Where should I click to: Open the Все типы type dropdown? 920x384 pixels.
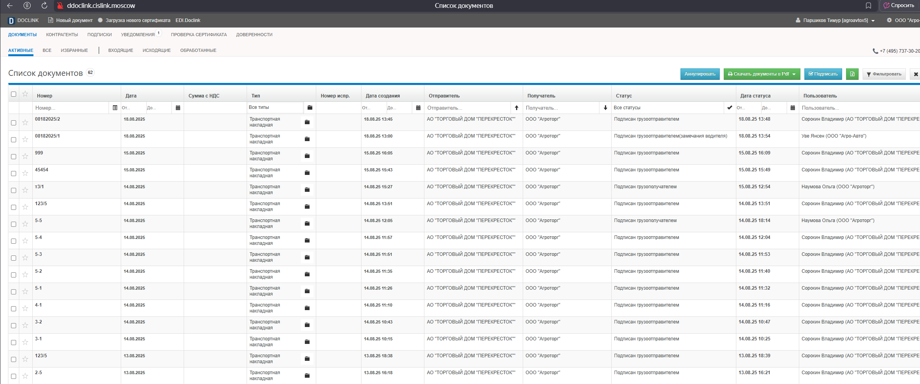click(275, 107)
